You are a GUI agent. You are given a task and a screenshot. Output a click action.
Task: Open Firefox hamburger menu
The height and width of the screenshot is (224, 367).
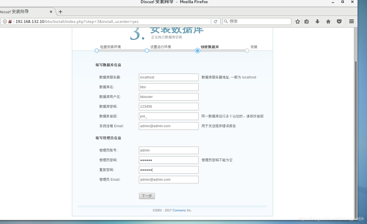point(352,21)
